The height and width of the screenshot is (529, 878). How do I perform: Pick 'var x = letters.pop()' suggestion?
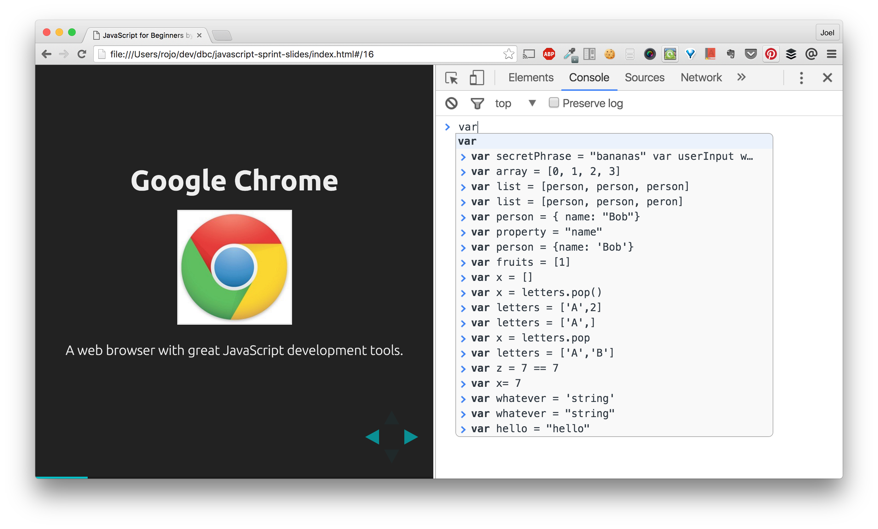pos(614,293)
